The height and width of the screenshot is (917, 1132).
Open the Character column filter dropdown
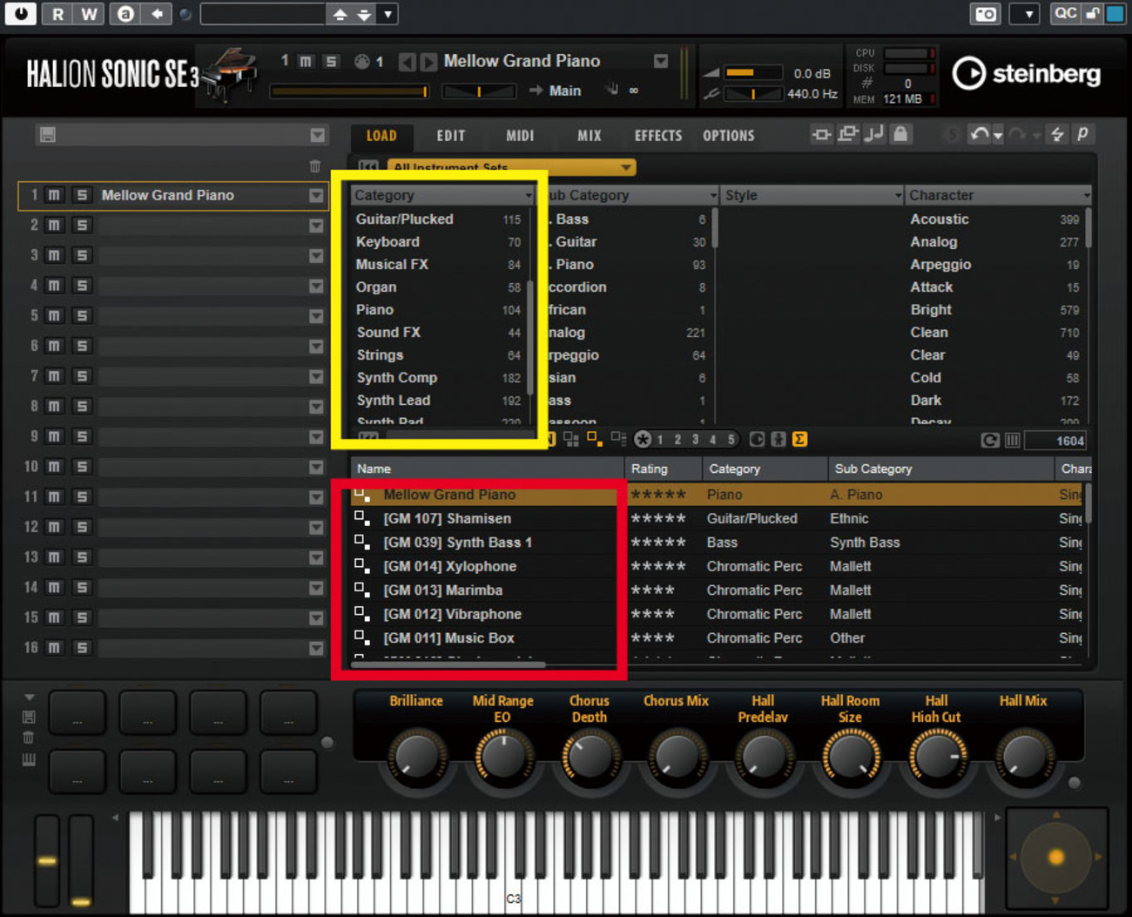click(x=1087, y=196)
